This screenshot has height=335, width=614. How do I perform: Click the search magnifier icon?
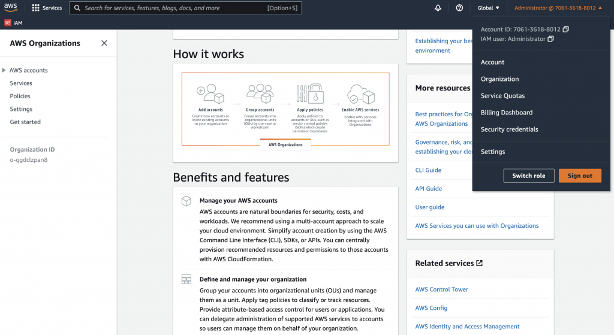pyautogui.click(x=77, y=8)
